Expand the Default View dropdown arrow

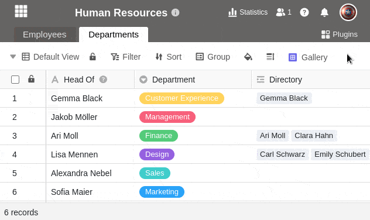(13, 57)
